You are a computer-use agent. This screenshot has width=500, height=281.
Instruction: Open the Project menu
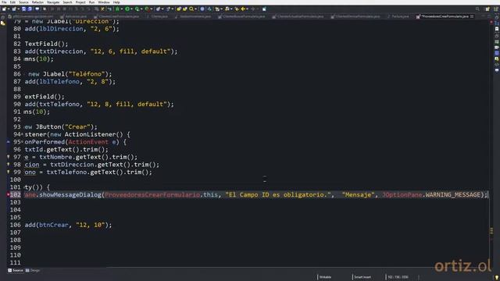[80, 2]
